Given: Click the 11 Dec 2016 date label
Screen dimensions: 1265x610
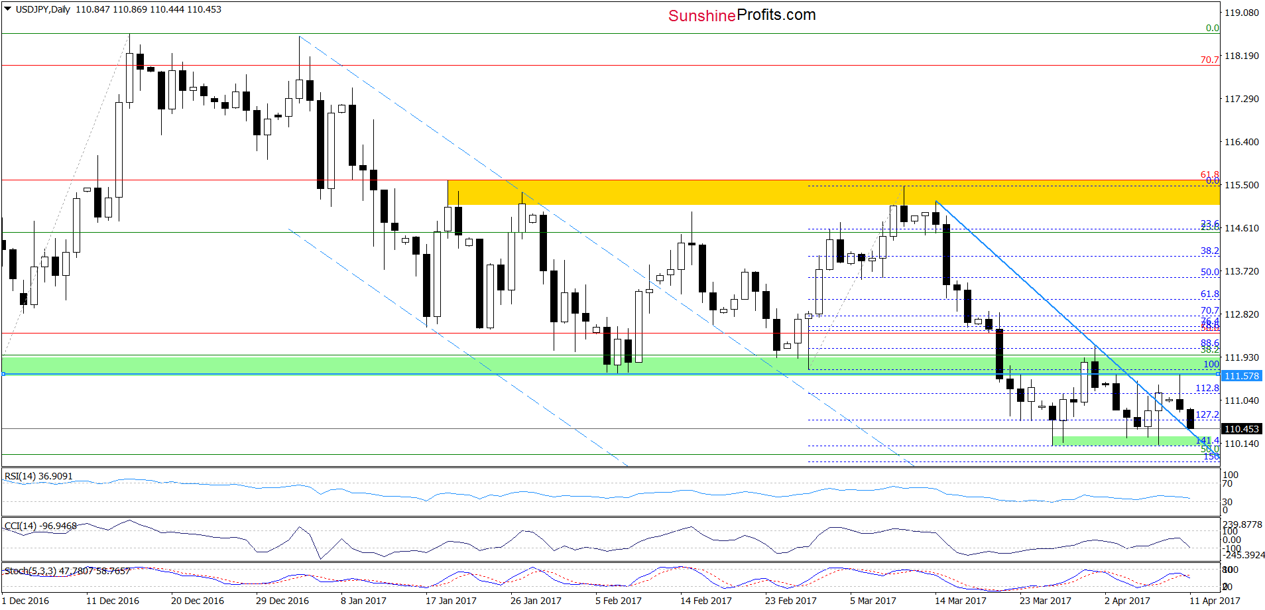Looking at the screenshot, I should coord(113,601).
